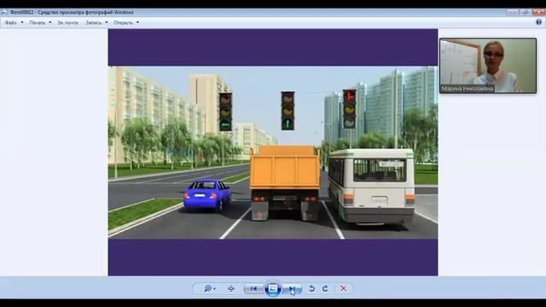Open the help question mark icon
The height and width of the screenshot is (307, 546).
[x=538, y=22]
